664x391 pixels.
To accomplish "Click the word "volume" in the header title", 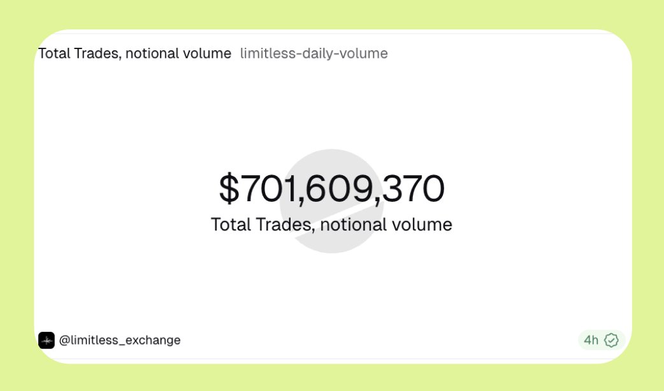I will pyautogui.click(x=209, y=53).
